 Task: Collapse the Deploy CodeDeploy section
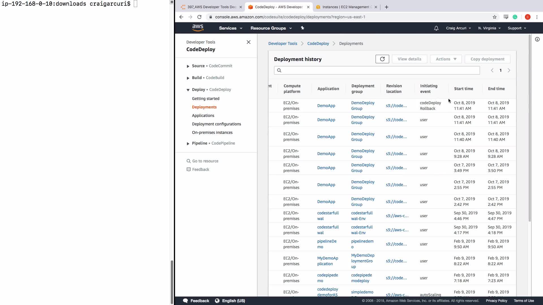(188, 90)
